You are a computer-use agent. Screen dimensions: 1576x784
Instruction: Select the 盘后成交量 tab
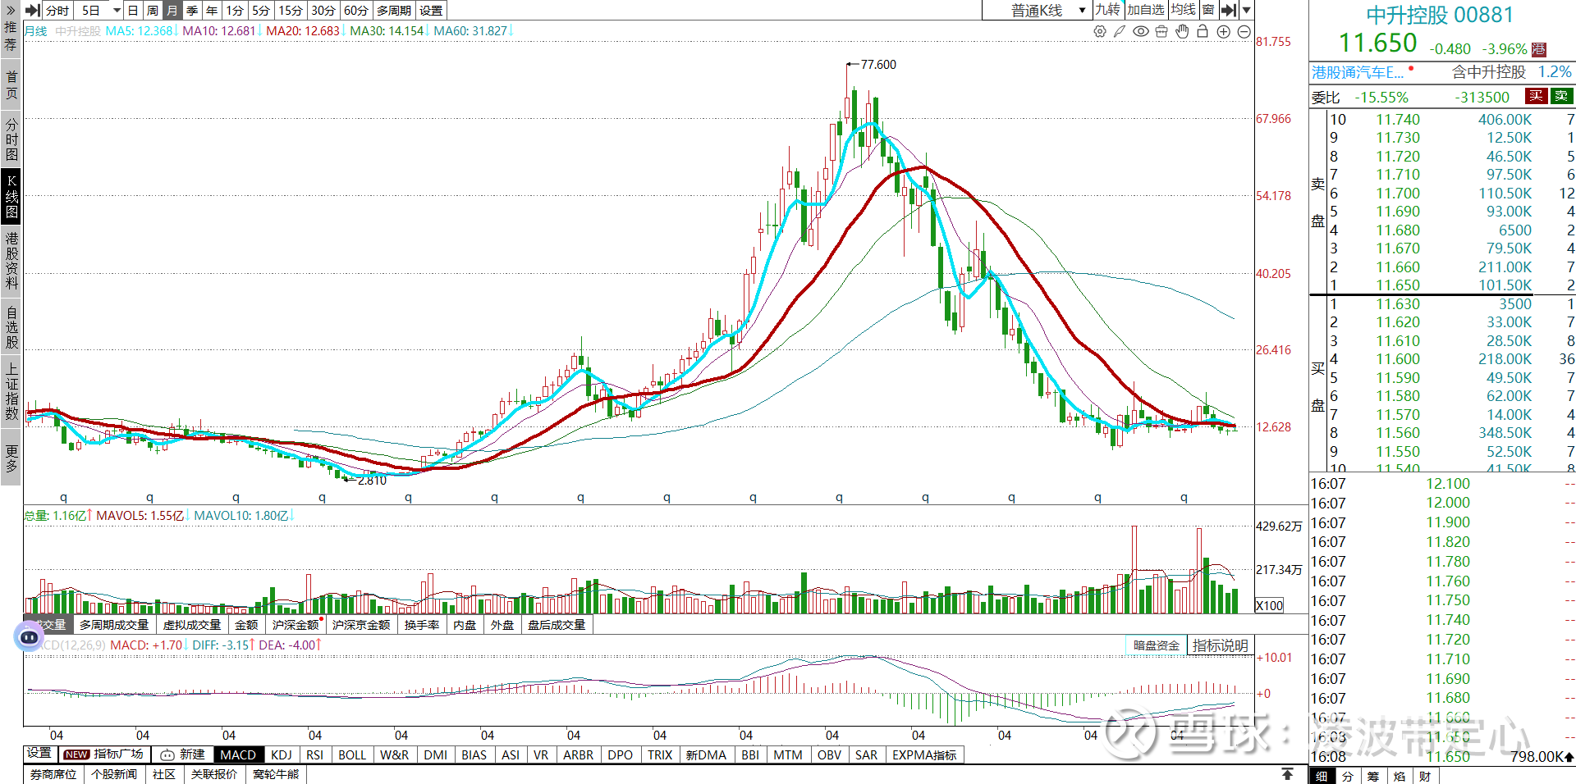coord(557,625)
